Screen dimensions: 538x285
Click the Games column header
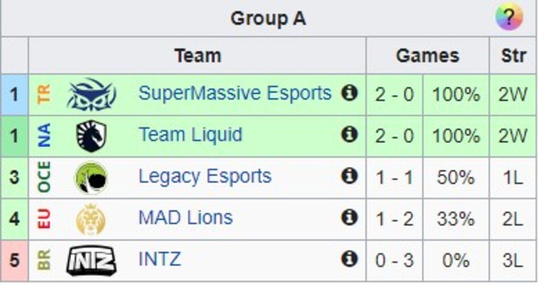point(427,56)
